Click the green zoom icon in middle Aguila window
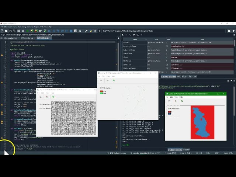 114,80
